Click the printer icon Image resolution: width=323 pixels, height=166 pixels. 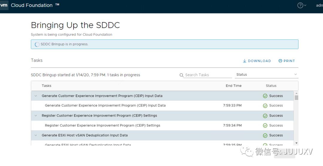coord(280,61)
